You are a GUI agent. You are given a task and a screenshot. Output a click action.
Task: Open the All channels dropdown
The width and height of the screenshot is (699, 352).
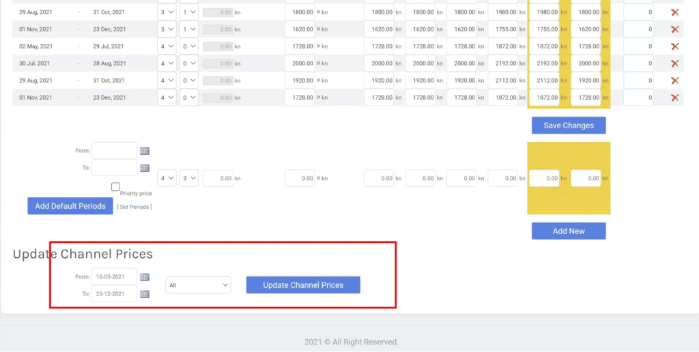coord(198,285)
